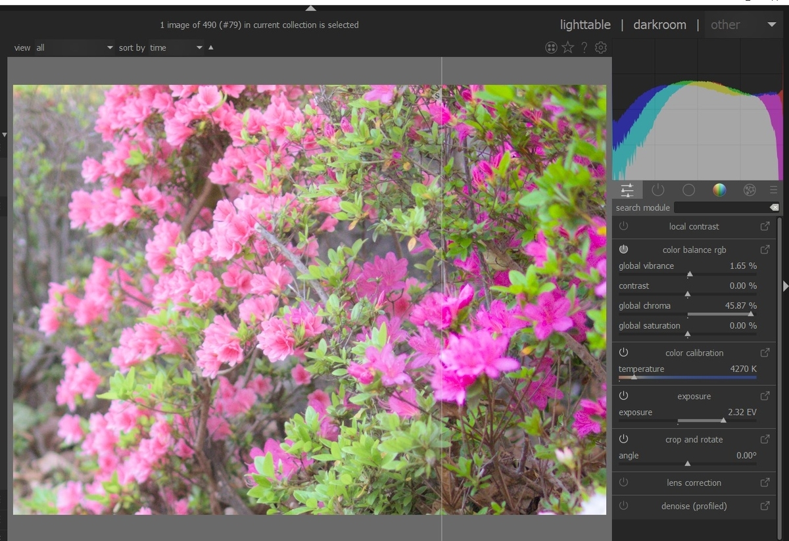Image resolution: width=789 pixels, height=541 pixels.
Task: Clear the search module field
Action: [x=774, y=208]
